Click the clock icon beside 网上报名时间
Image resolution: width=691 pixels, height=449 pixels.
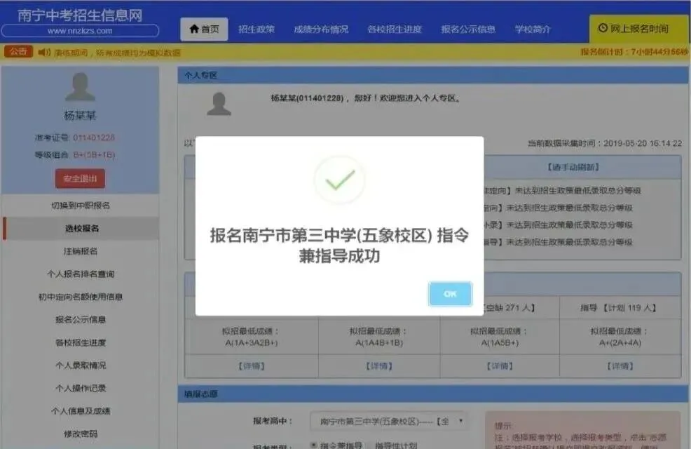pyautogui.click(x=603, y=28)
